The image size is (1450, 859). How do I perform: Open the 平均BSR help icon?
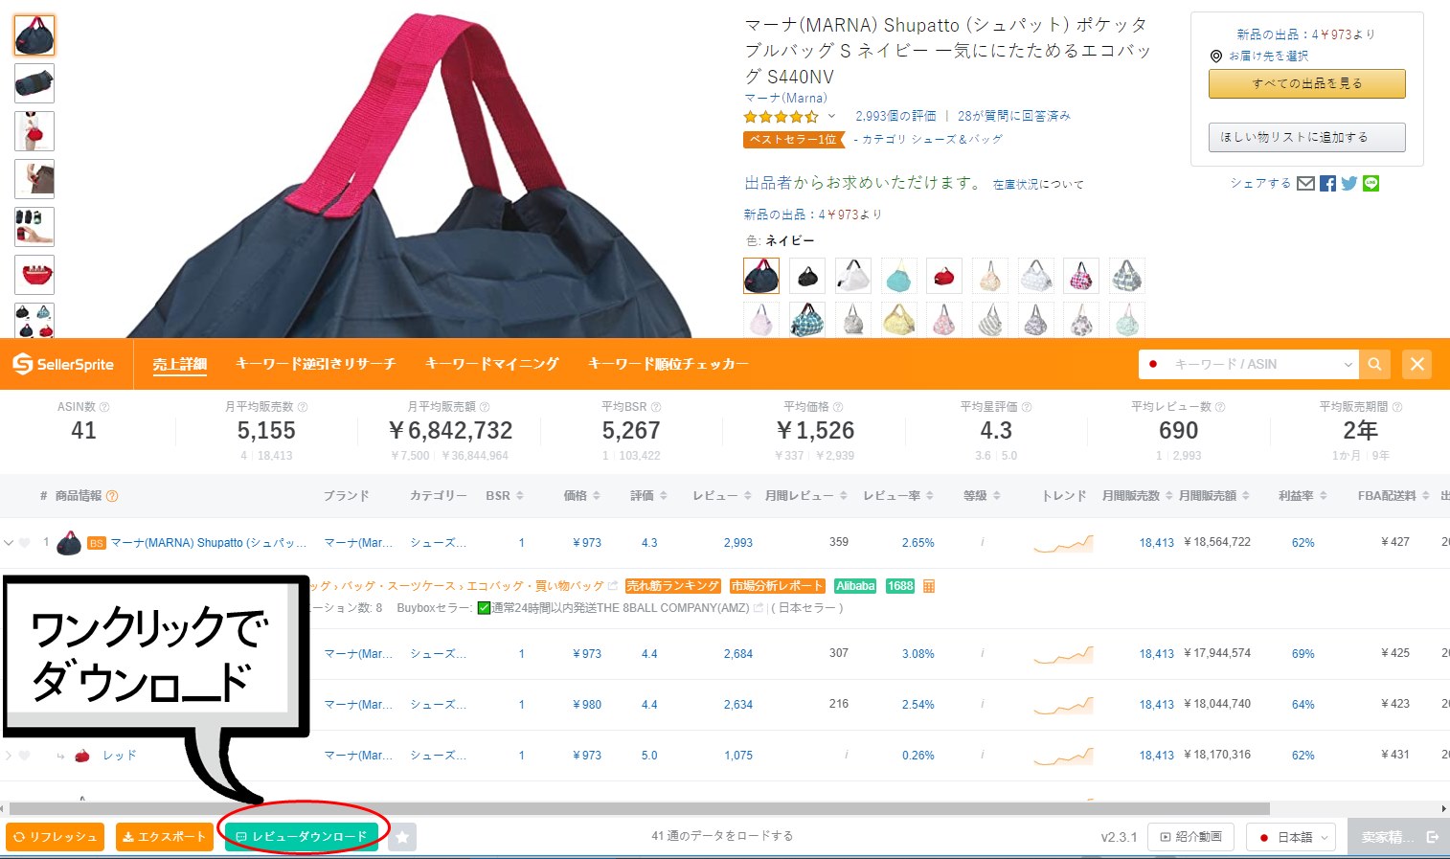pos(656,407)
